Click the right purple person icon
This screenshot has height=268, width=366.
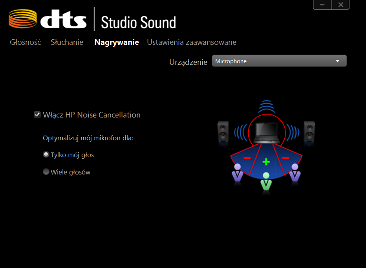coord(295,173)
